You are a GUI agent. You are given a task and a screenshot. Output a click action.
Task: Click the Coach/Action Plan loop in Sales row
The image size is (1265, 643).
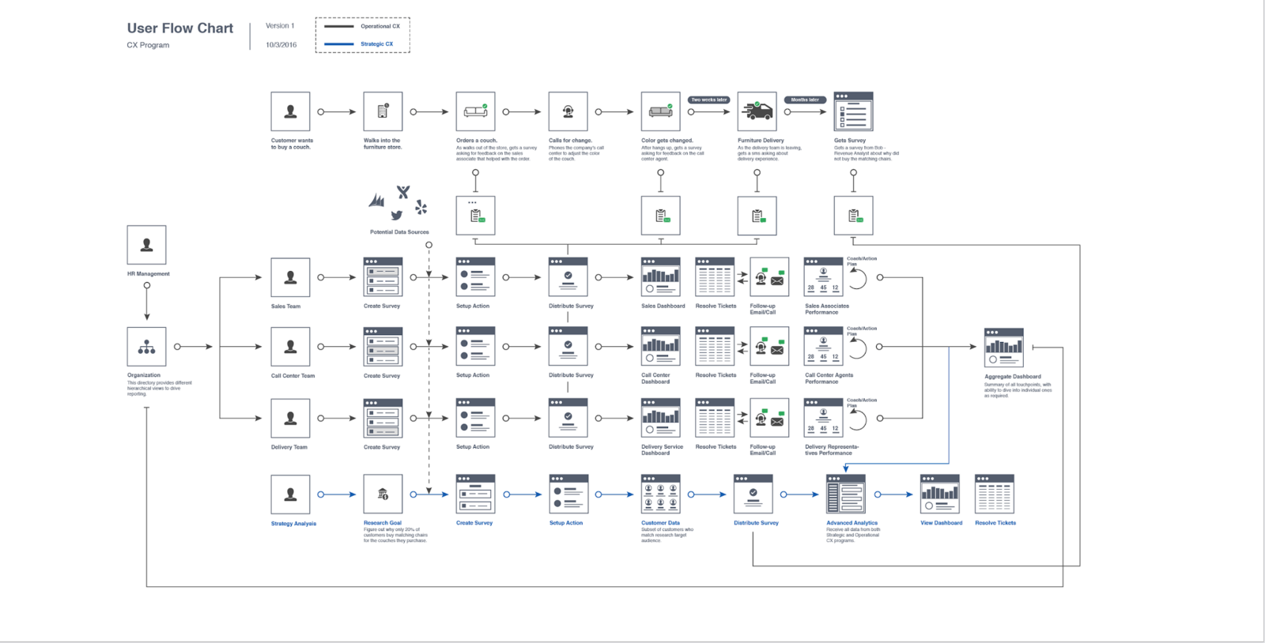858,278
